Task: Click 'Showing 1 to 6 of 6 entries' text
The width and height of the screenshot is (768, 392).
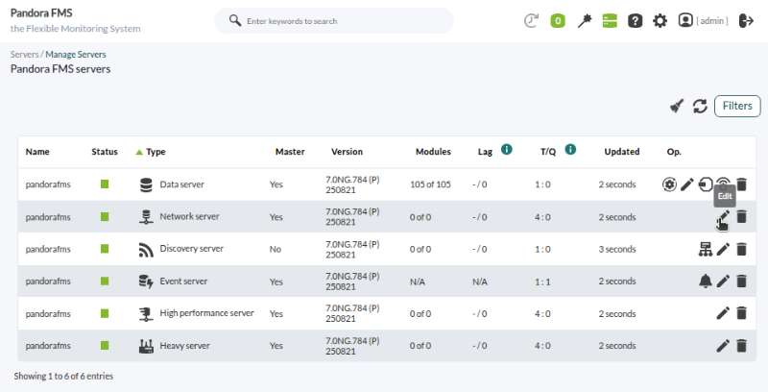Action: pyautogui.click(x=63, y=376)
